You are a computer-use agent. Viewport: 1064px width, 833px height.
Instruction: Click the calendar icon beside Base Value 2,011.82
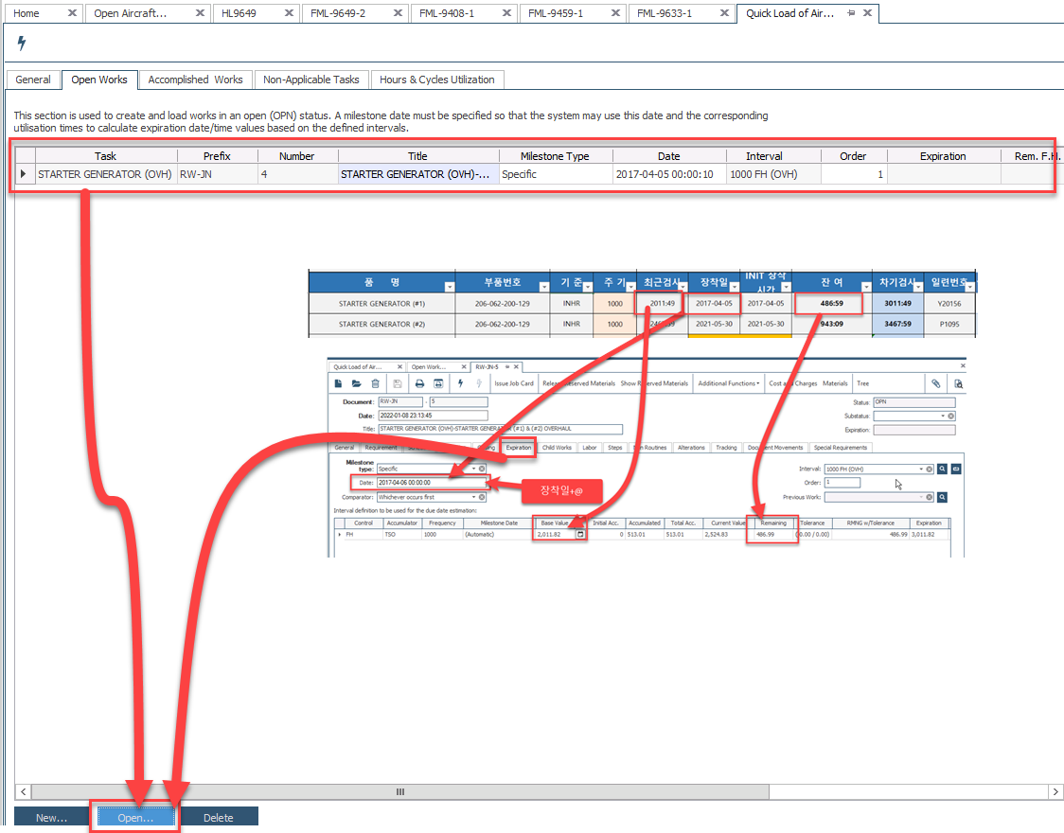[x=580, y=535]
